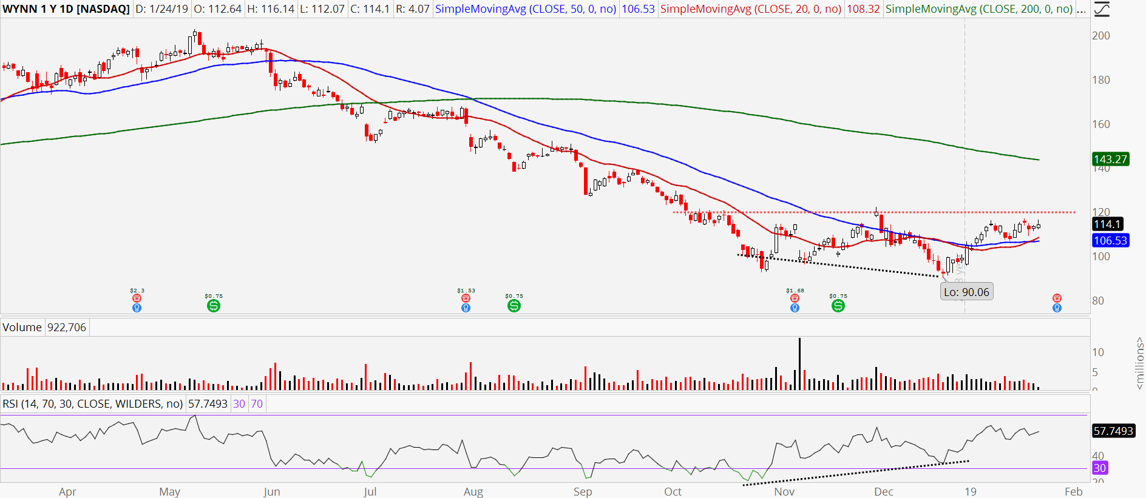The height and width of the screenshot is (498, 1146).
Task: Click the red 108.32 value in header
Action: tap(863, 9)
